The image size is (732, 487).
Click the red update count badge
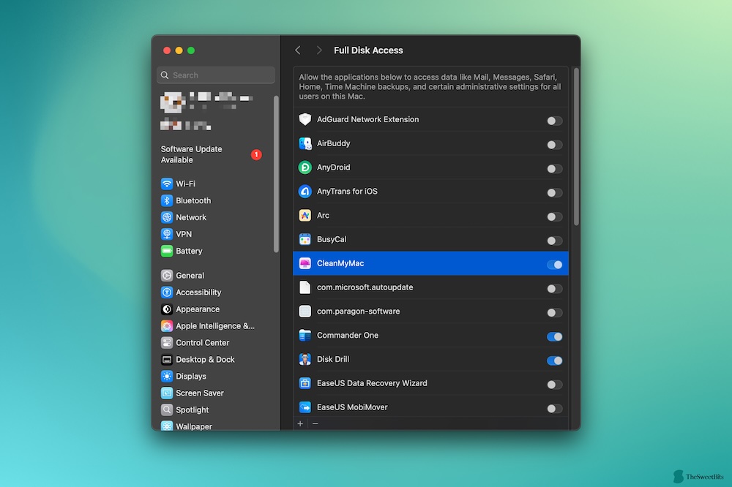click(256, 154)
